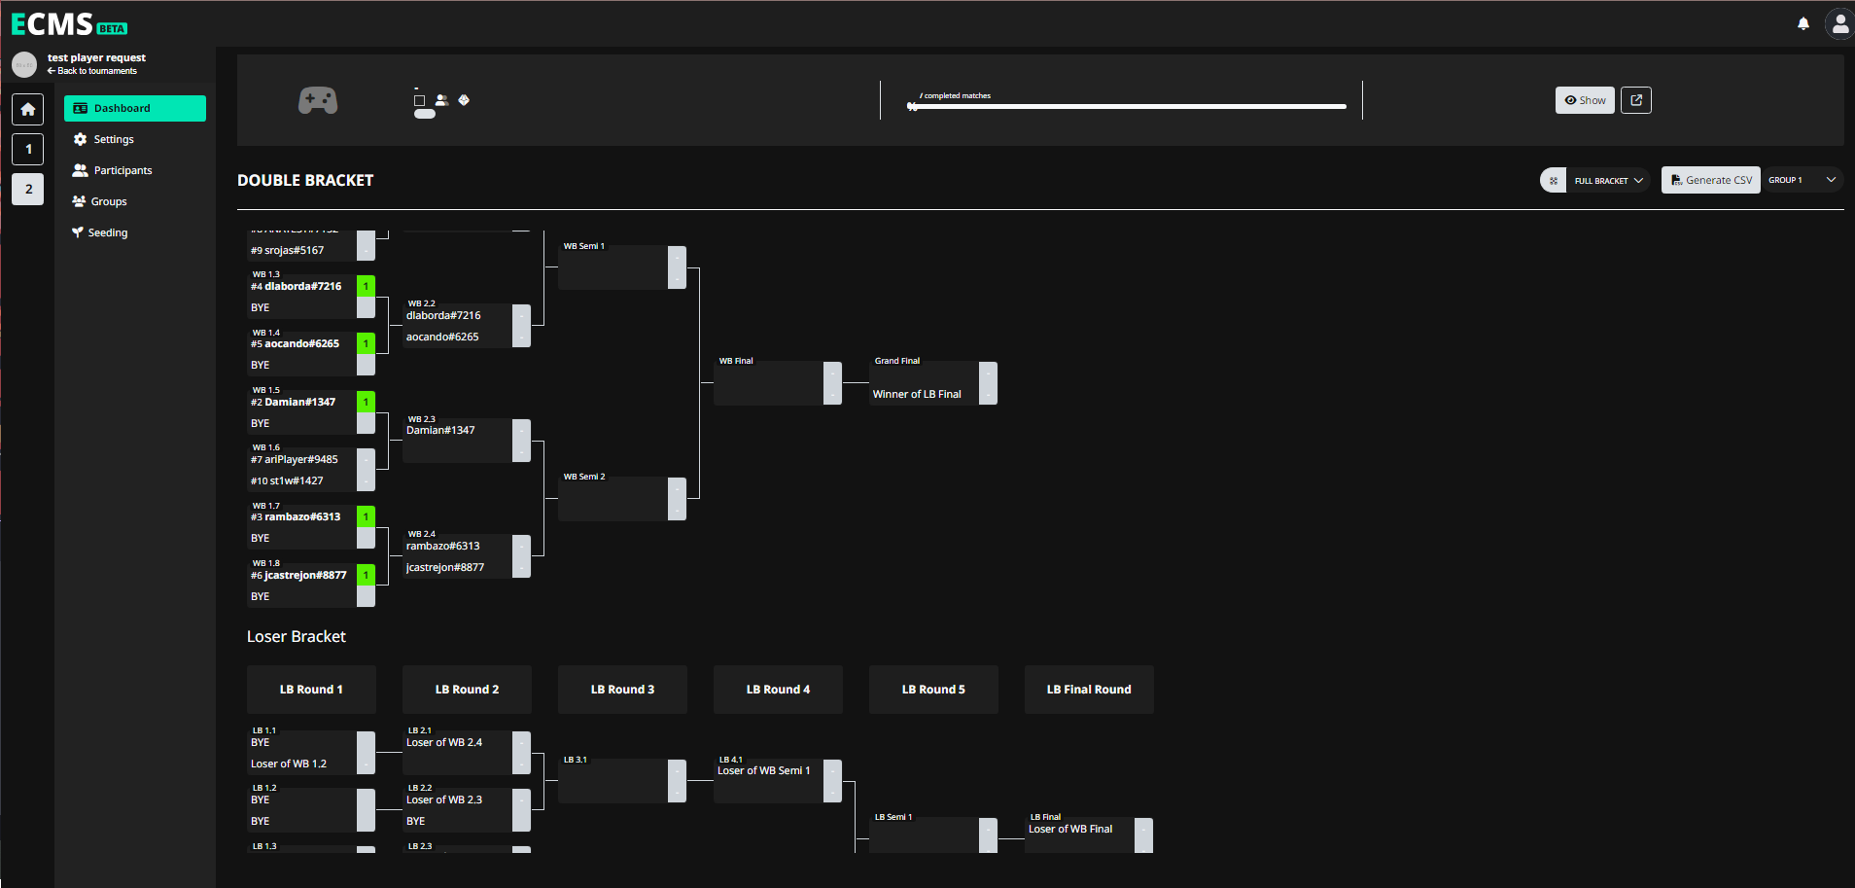
Task: Select the LB Round 1 header
Action: tap(311, 690)
